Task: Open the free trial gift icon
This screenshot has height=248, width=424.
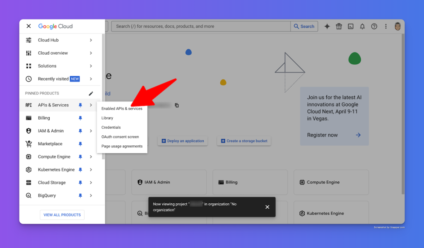Action: (x=339, y=26)
